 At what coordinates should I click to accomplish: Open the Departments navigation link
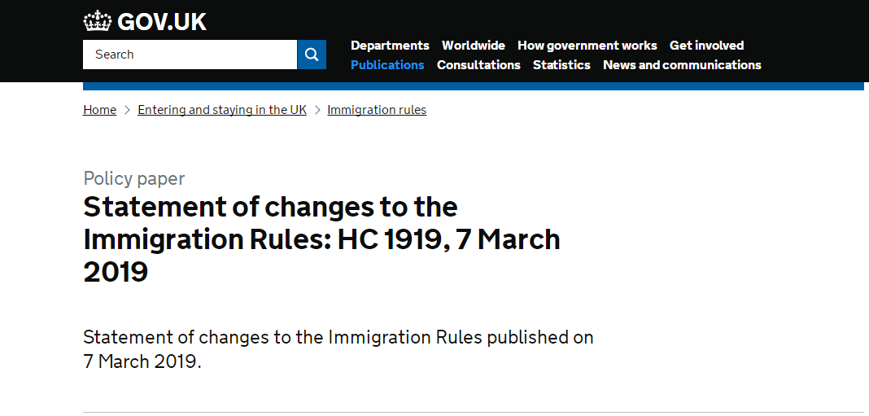pyautogui.click(x=390, y=46)
